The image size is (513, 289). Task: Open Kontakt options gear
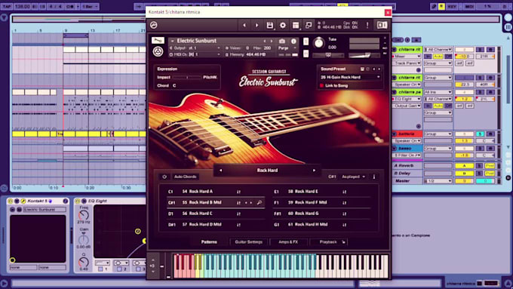pos(283,25)
